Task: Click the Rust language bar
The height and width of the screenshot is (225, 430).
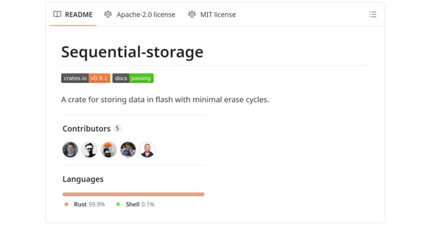Action: (x=133, y=194)
